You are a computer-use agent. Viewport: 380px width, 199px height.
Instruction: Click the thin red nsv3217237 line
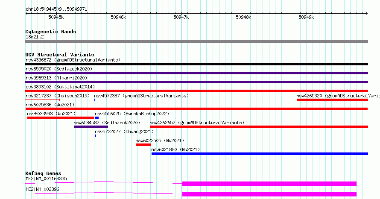coord(43,100)
